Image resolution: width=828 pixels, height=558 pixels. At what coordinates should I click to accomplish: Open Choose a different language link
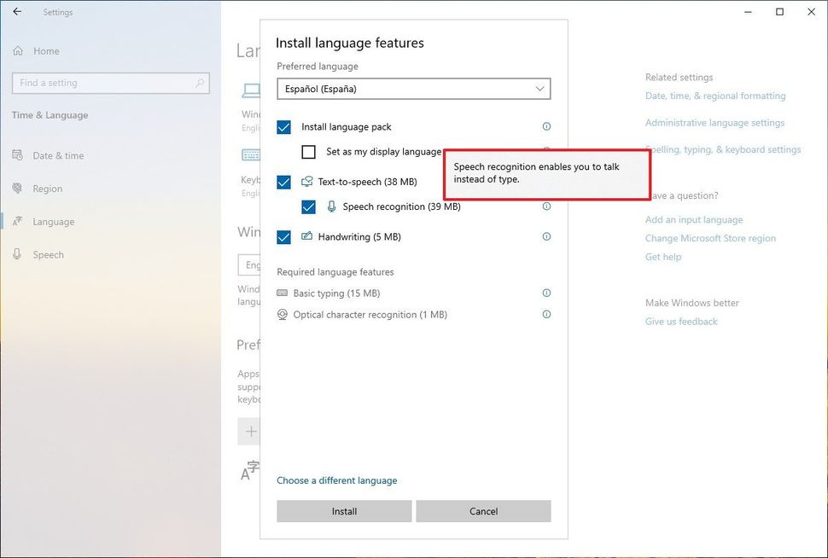coord(337,480)
